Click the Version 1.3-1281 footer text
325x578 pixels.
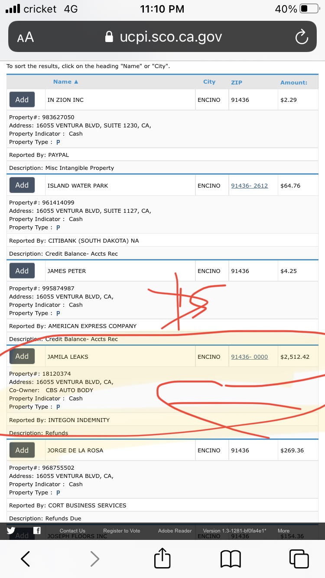click(234, 531)
